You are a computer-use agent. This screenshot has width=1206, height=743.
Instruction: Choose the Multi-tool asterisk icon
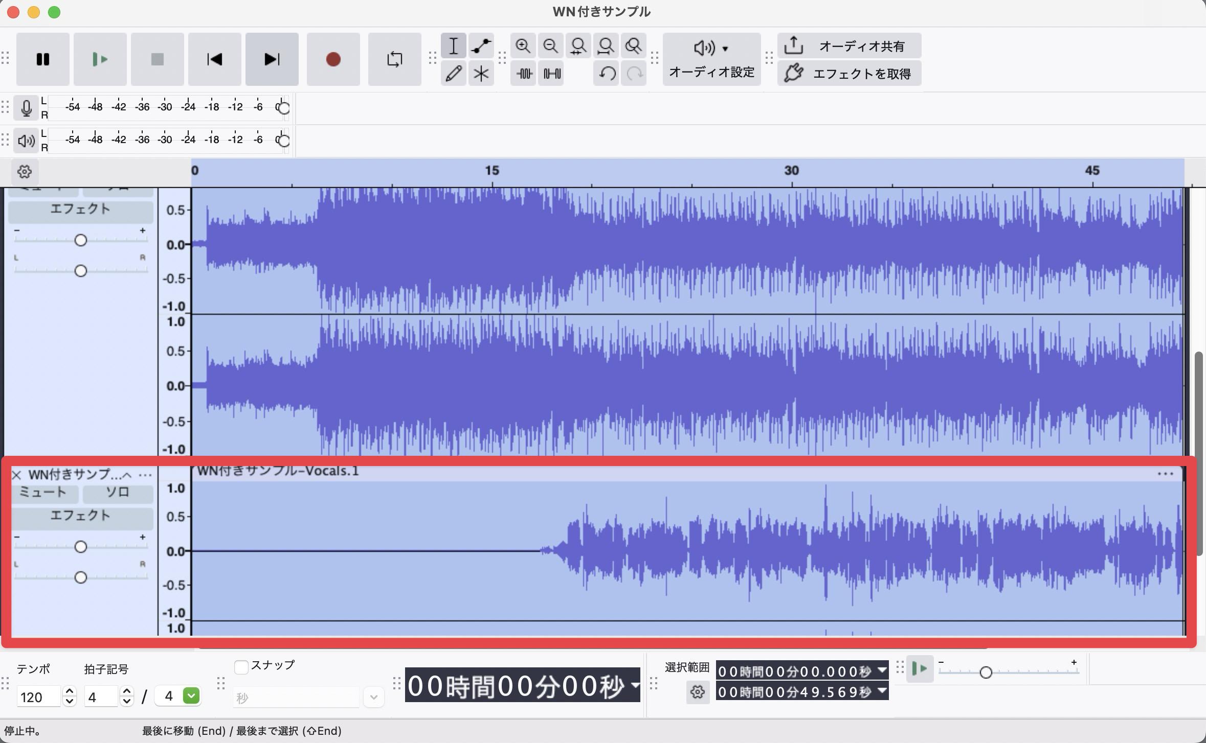click(x=481, y=74)
